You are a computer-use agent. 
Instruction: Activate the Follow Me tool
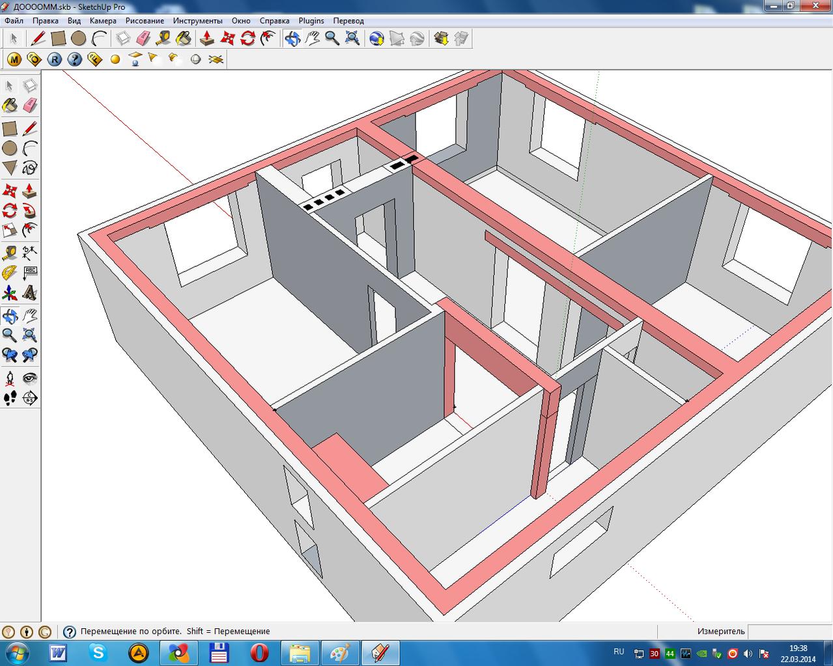tap(30, 211)
